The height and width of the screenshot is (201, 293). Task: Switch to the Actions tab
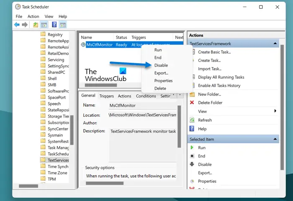[x=124, y=96]
